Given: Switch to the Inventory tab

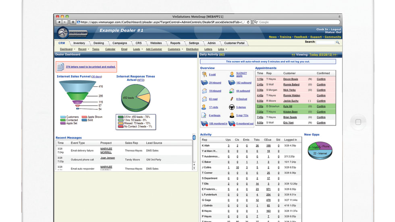Looking at the screenshot, I should [x=79, y=43].
